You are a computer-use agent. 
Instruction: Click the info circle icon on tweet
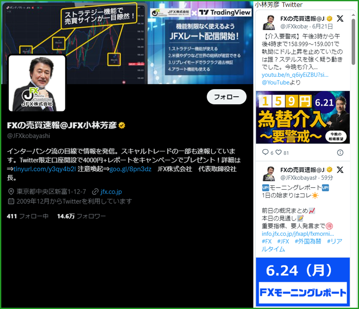[x=340, y=152]
